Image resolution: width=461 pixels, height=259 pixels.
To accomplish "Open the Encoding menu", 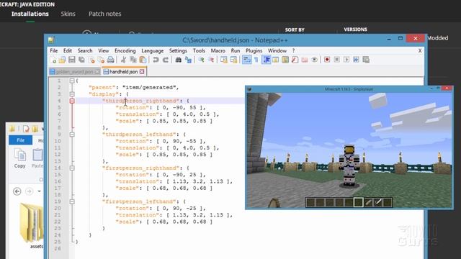I will [125, 51].
